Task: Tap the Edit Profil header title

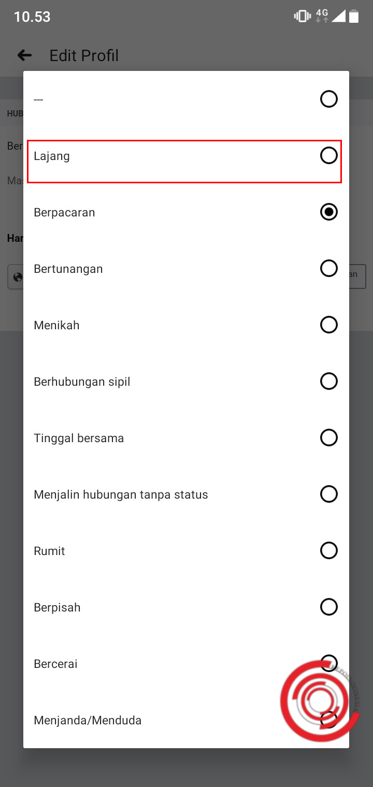Action: click(84, 55)
